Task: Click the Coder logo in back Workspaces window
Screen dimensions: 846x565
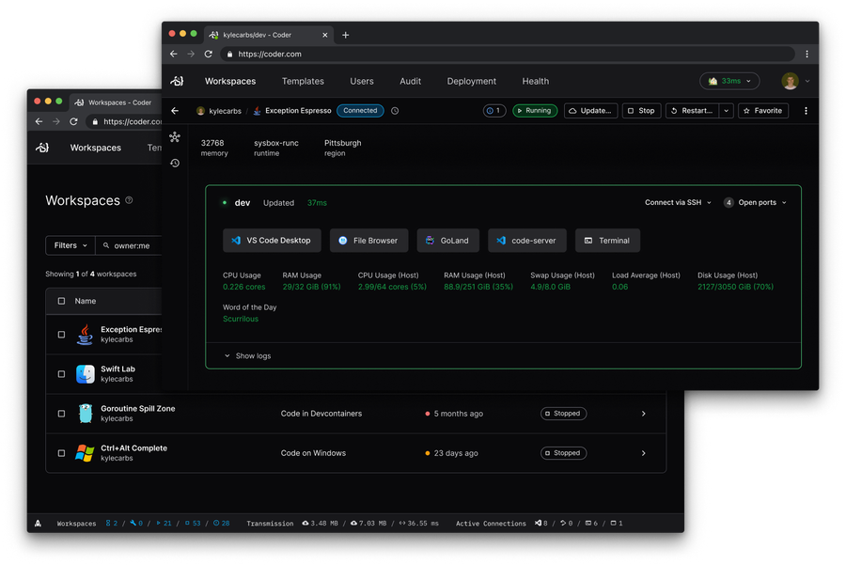Action: (42, 148)
